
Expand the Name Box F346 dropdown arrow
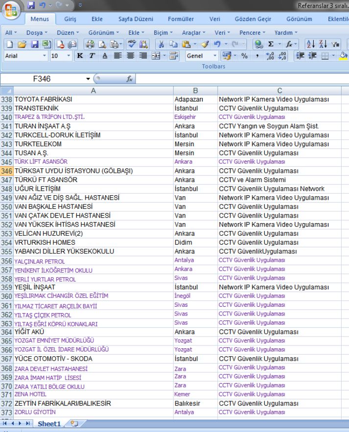click(x=88, y=79)
